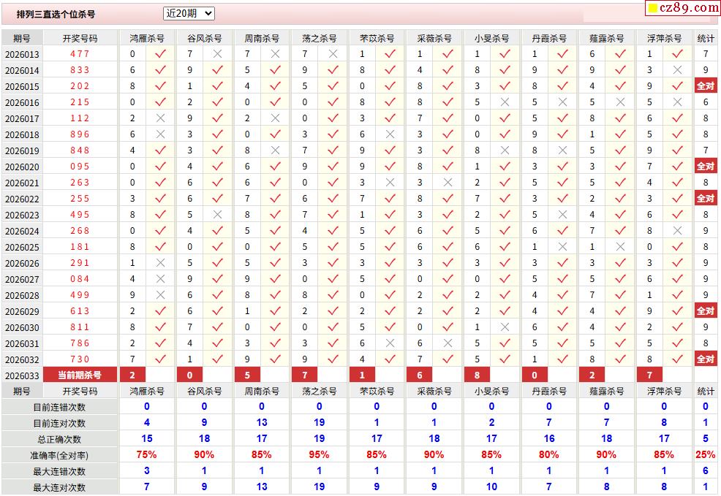
Task: Click the X mark for 鸿雁杀号 in row 2026017
Action: (160, 118)
